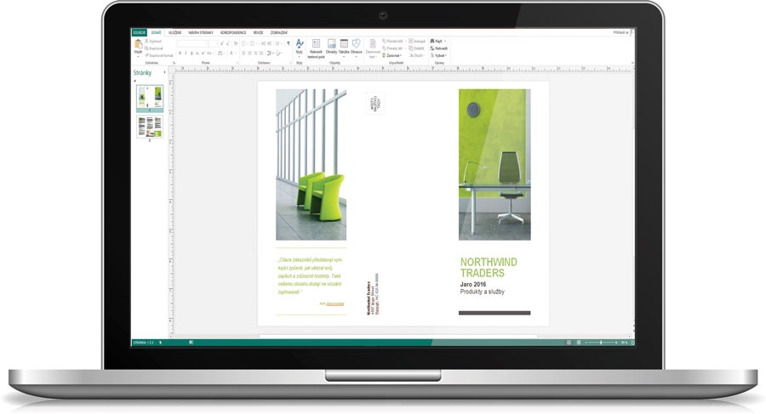
Task: Select the NORTHWIND TRADERS title text
Action: (489, 268)
